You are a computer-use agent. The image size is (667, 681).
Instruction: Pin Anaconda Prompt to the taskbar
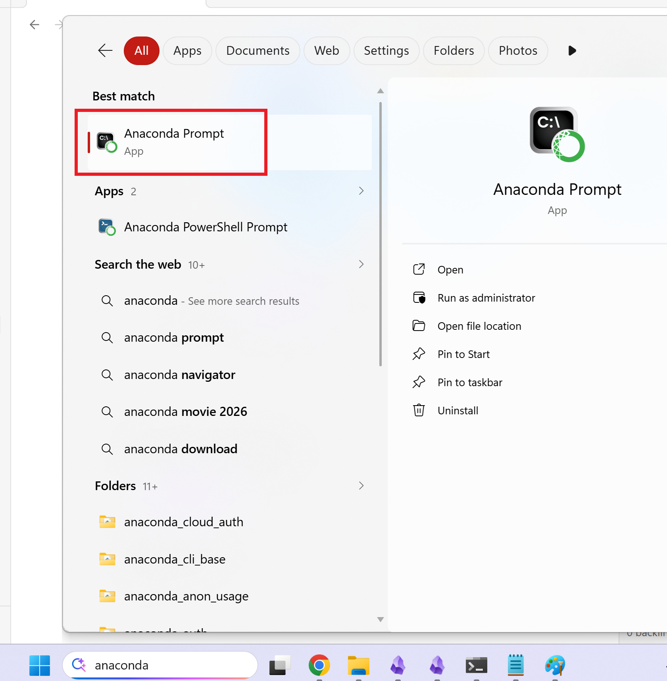coord(457,382)
